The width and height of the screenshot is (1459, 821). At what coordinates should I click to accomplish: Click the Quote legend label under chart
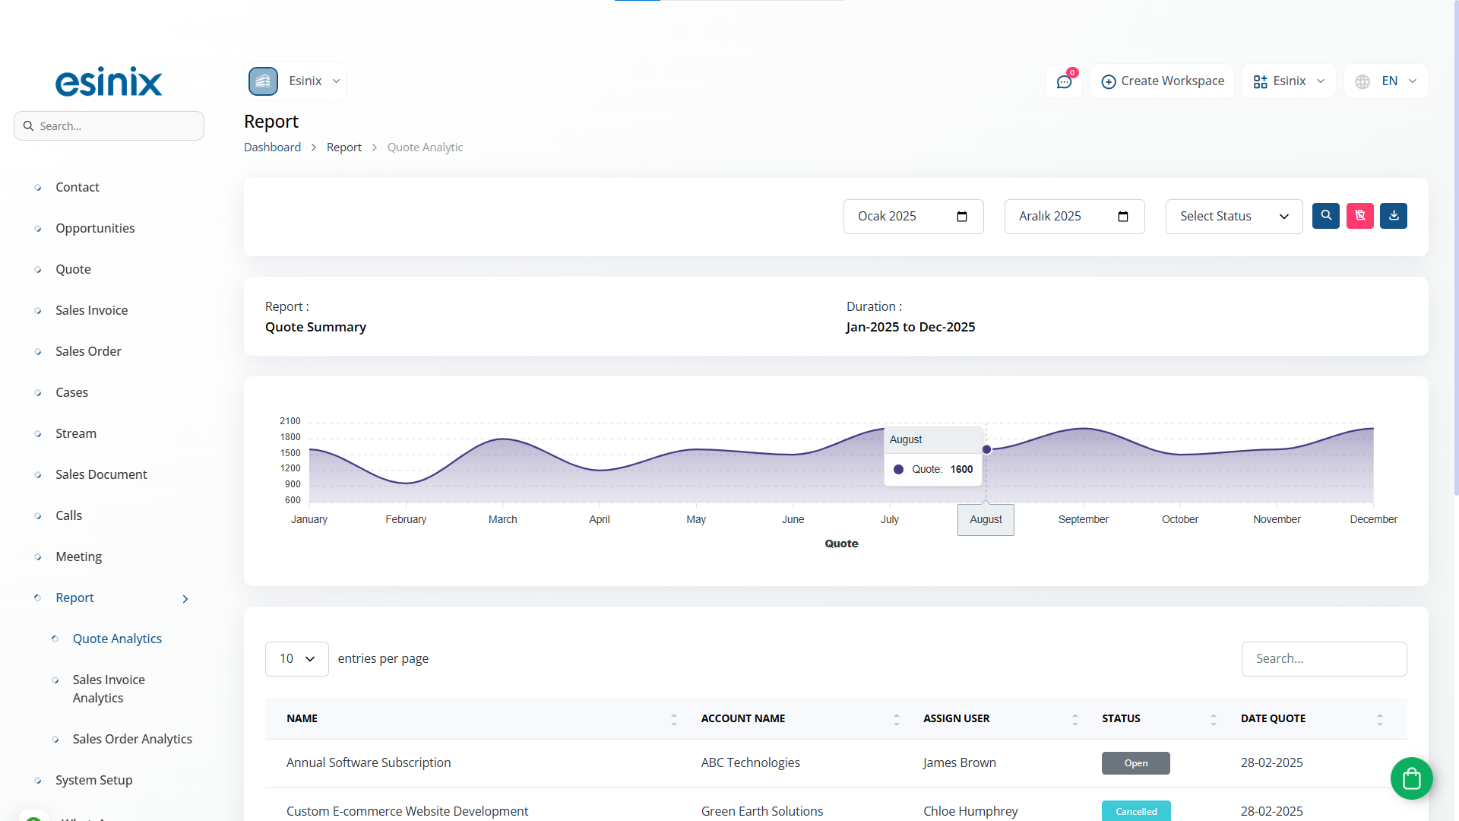click(841, 544)
